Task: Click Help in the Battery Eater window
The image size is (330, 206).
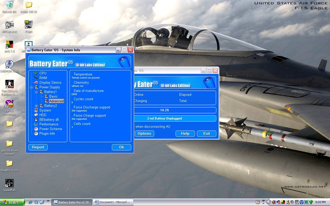Action: [185, 134]
